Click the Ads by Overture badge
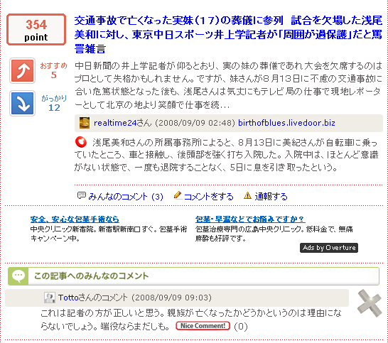 (x=329, y=248)
